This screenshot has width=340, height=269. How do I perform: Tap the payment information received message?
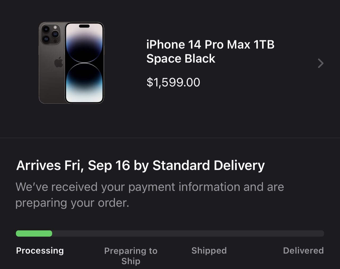click(150, 187)
